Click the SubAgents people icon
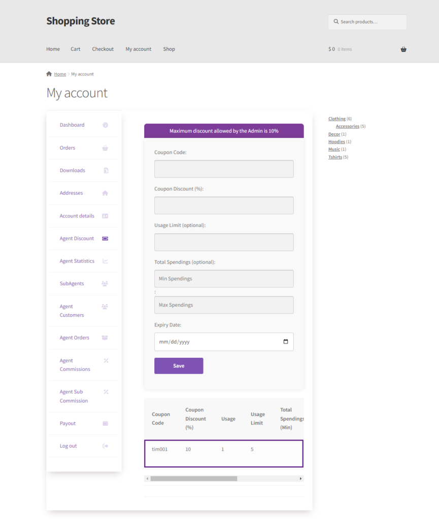439x519 pixels. pyautogui.click(x=105, y=284)
